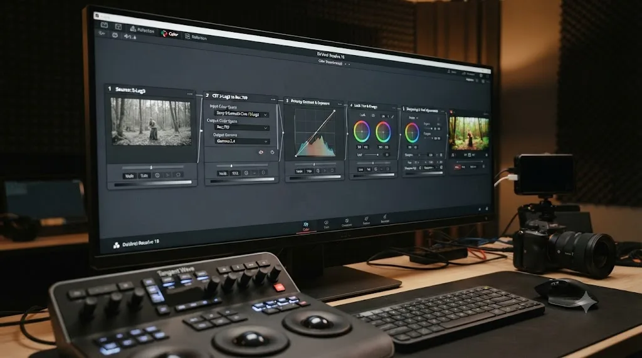This screenshot has height=358, width=642.
Task: Open the three-dot menu of node 1 Source
Action: tap(189, 94)
